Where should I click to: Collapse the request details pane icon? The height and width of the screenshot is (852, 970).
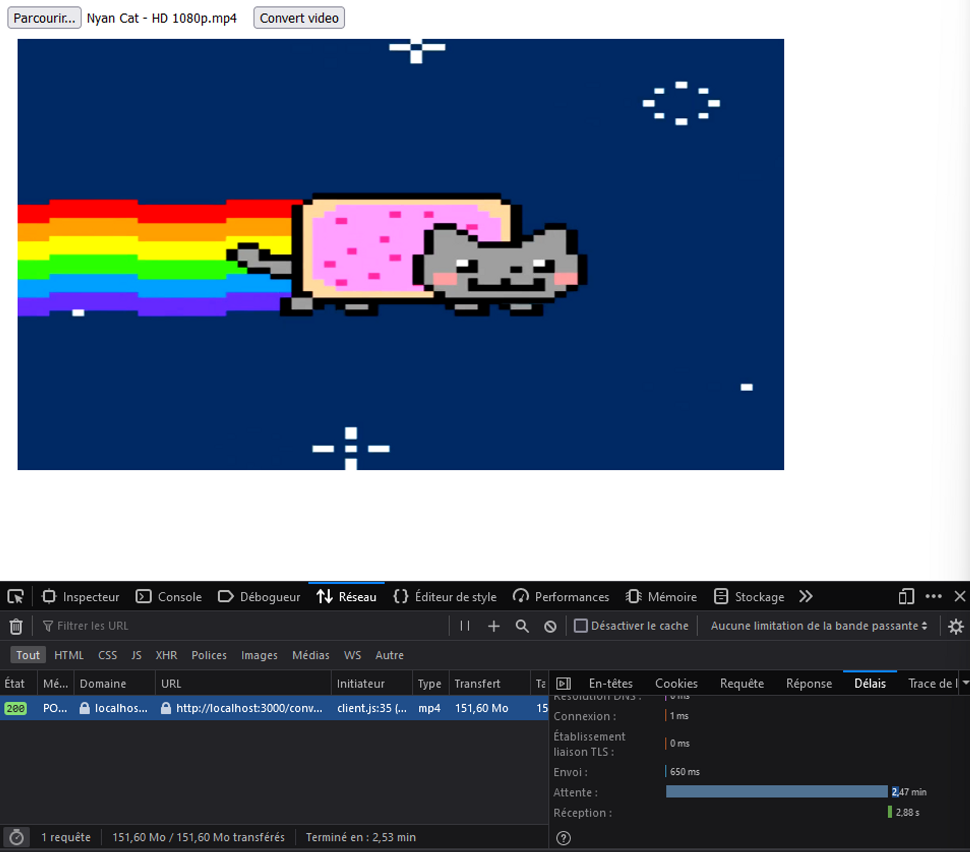tap(563, 683)
